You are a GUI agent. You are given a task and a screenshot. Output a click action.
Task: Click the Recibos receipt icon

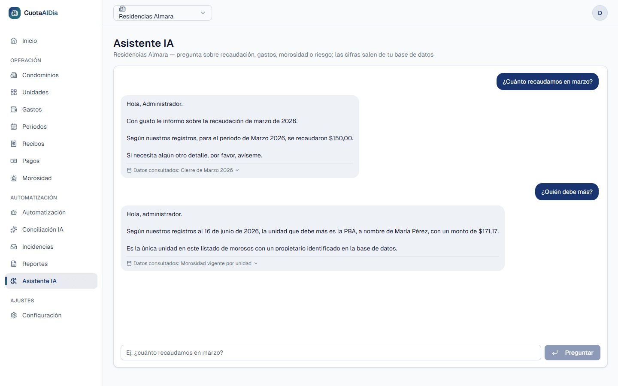click(14, 144)
